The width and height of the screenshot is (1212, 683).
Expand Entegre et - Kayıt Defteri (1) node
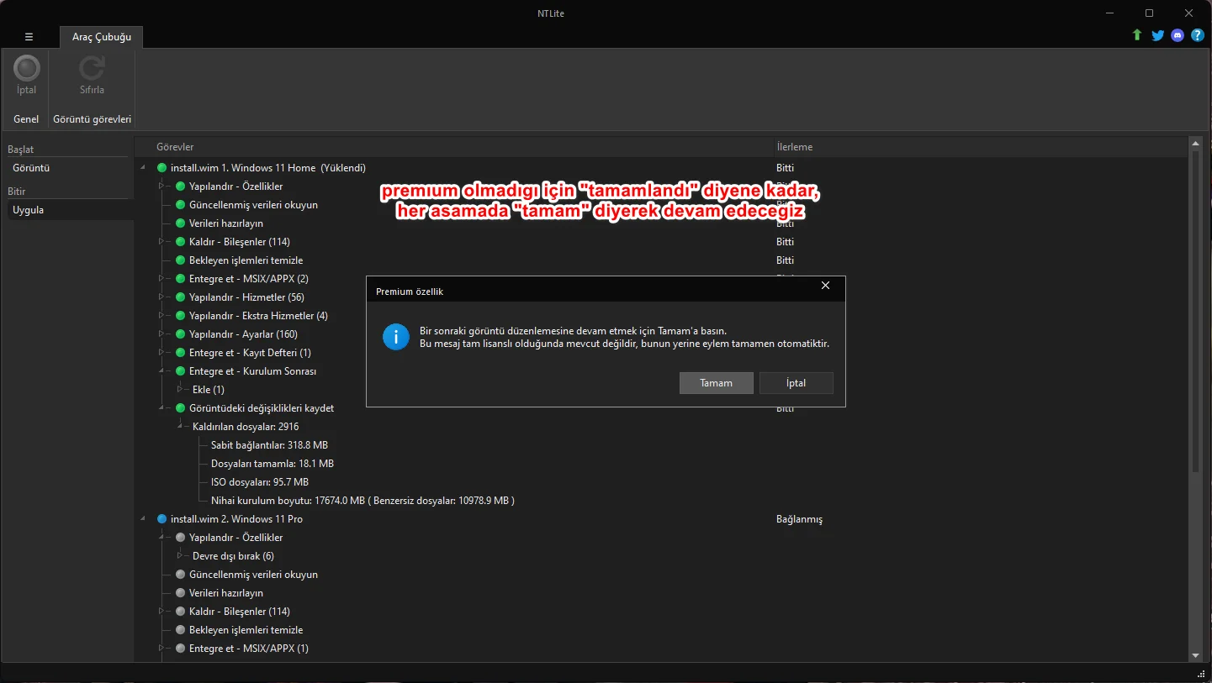(162, 353)
